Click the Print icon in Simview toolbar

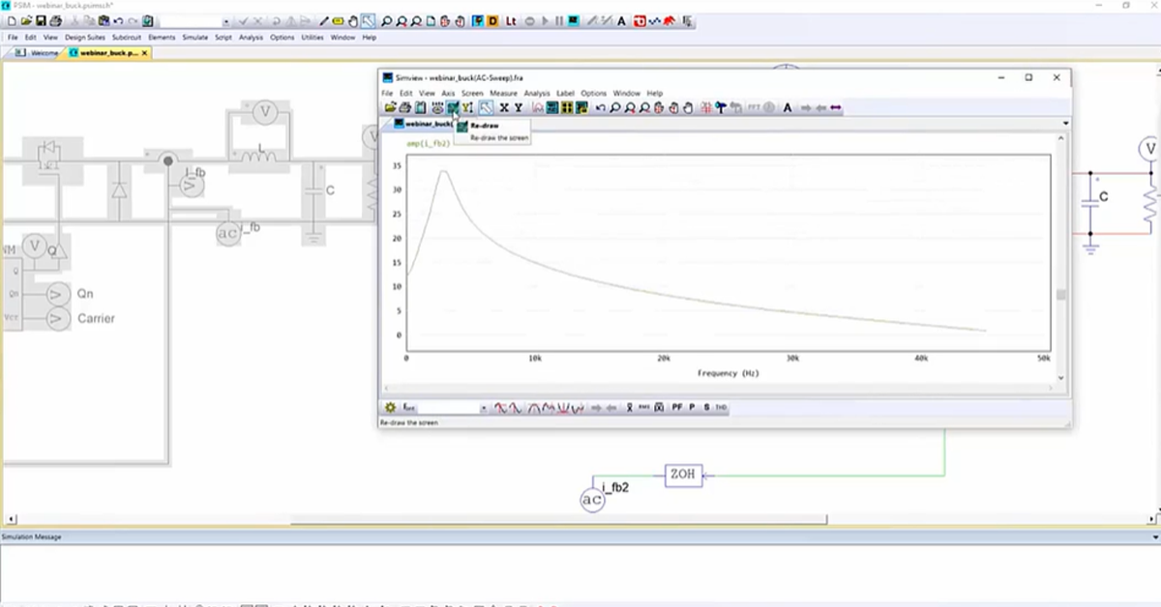[404, 107]
